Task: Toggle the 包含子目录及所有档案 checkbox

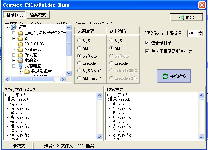Action: coord(147,51)
